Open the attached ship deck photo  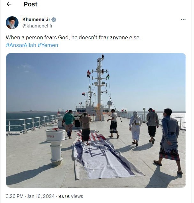click(96, 120)
